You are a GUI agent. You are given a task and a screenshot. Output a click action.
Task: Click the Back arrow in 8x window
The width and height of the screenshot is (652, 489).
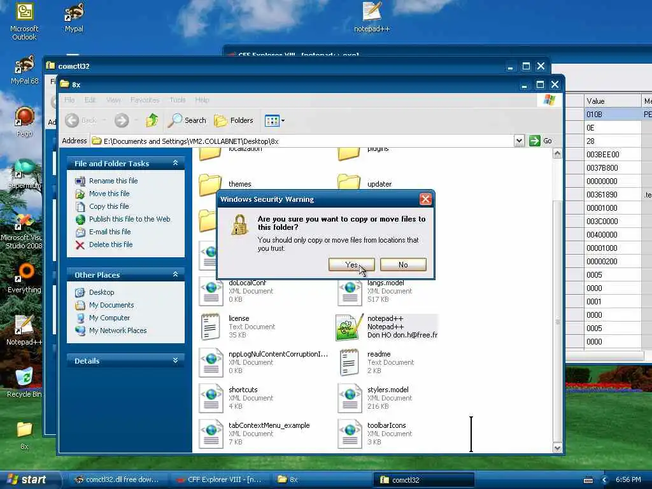click(72, 120)
